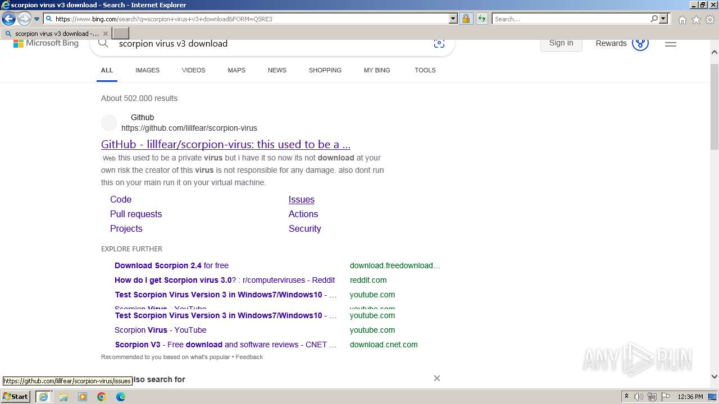Viewport: 719px width, 404px height.
Task: Open Download Scorpion 2.4 for free link
Action: [171, 265]
